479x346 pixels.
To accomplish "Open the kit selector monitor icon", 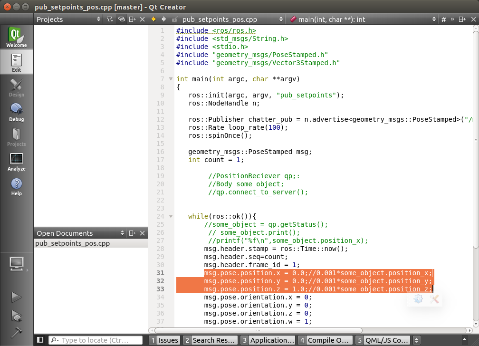I will tap(17, 263).
